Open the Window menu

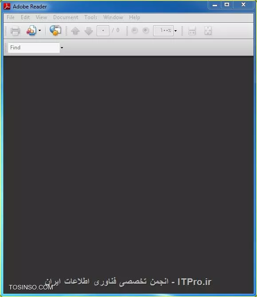click(113, 17)
